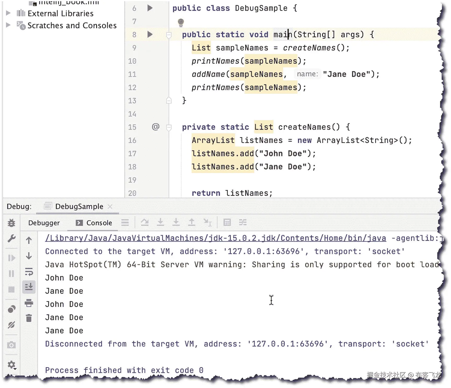Open debug configuration wrench icon

click(x=11, y=238)
